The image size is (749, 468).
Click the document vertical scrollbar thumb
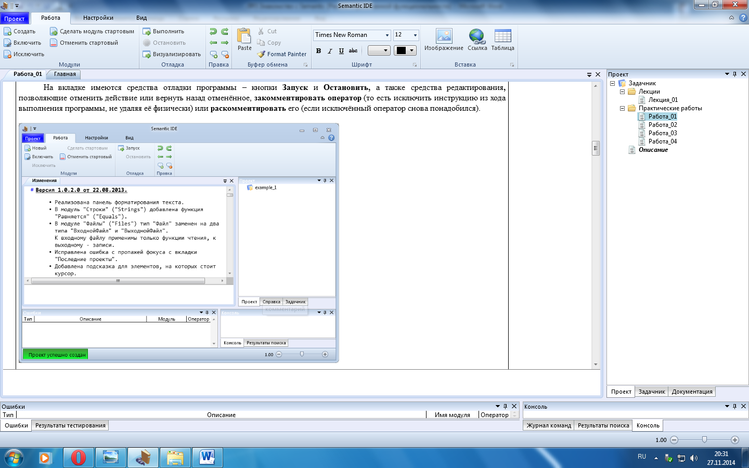click(596, 148)
